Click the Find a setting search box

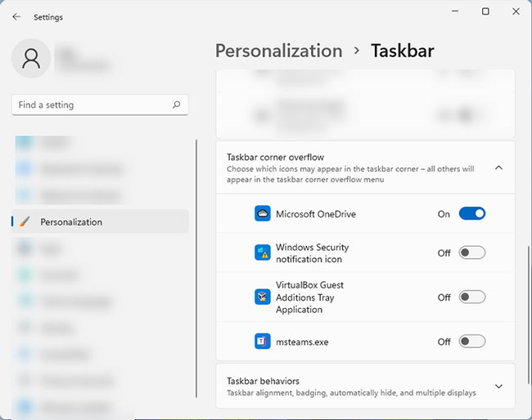[92, 105]
